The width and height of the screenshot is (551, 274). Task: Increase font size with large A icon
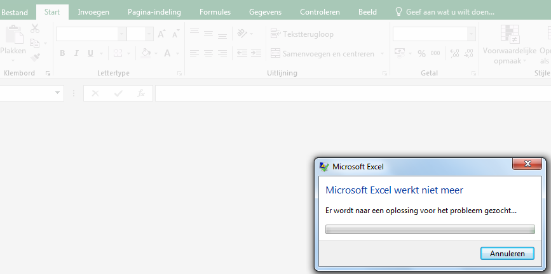[161, 34]
